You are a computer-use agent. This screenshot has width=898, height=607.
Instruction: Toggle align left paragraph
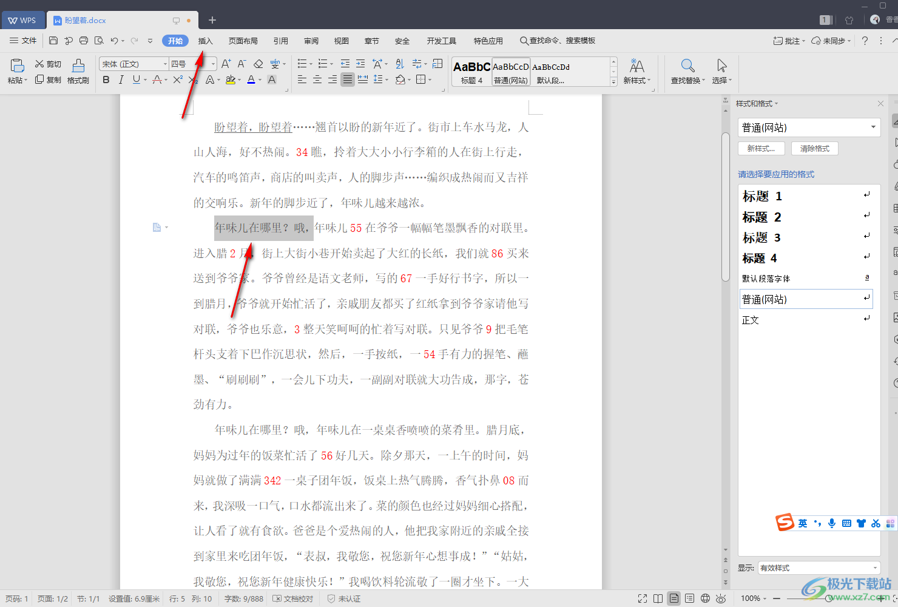[x=302, y=80]
